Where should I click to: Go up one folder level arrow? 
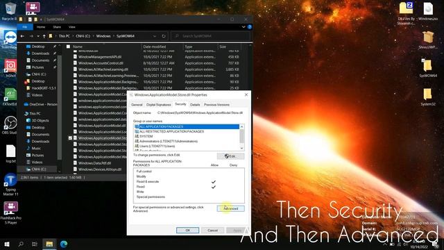(x=44, y=36)
